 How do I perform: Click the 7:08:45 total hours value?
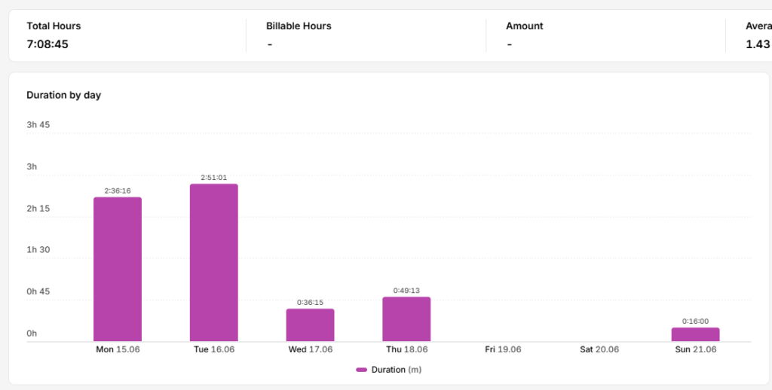(x=47, y=44)
